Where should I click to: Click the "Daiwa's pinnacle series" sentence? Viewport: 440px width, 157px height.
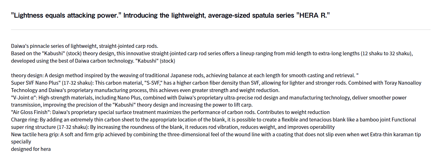pos(85,46)
